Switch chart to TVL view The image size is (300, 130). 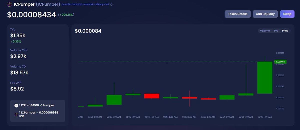276,31
